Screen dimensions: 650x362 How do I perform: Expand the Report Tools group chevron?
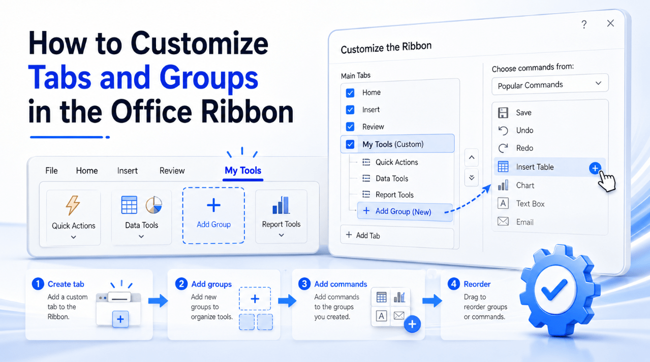pos(281,236)
